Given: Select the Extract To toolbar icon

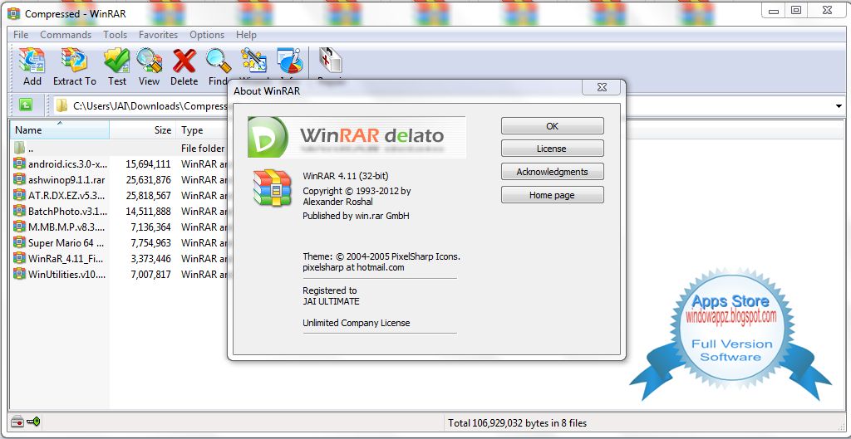Looking at the screenshot, I should [x=74, y=60].
